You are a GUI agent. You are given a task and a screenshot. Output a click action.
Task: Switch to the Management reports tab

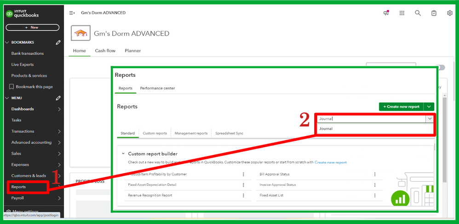click(191, 133)
